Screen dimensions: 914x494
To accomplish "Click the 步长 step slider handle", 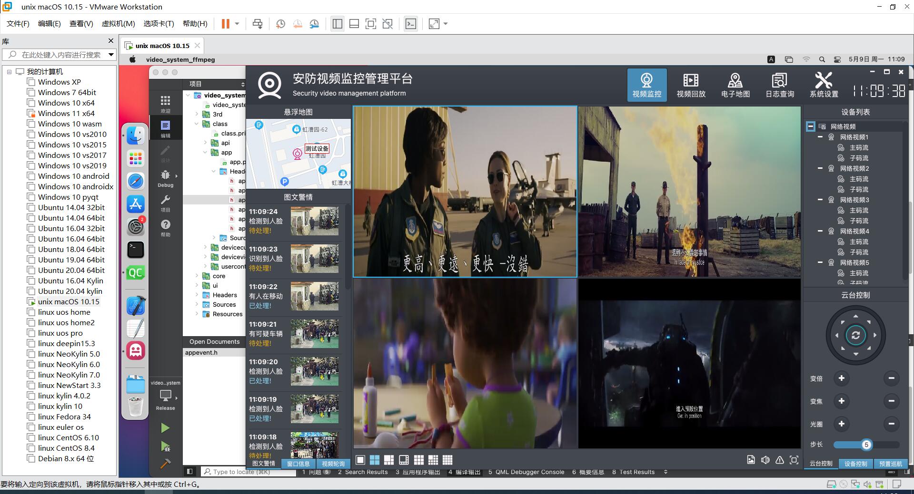I will pos(866,445).
